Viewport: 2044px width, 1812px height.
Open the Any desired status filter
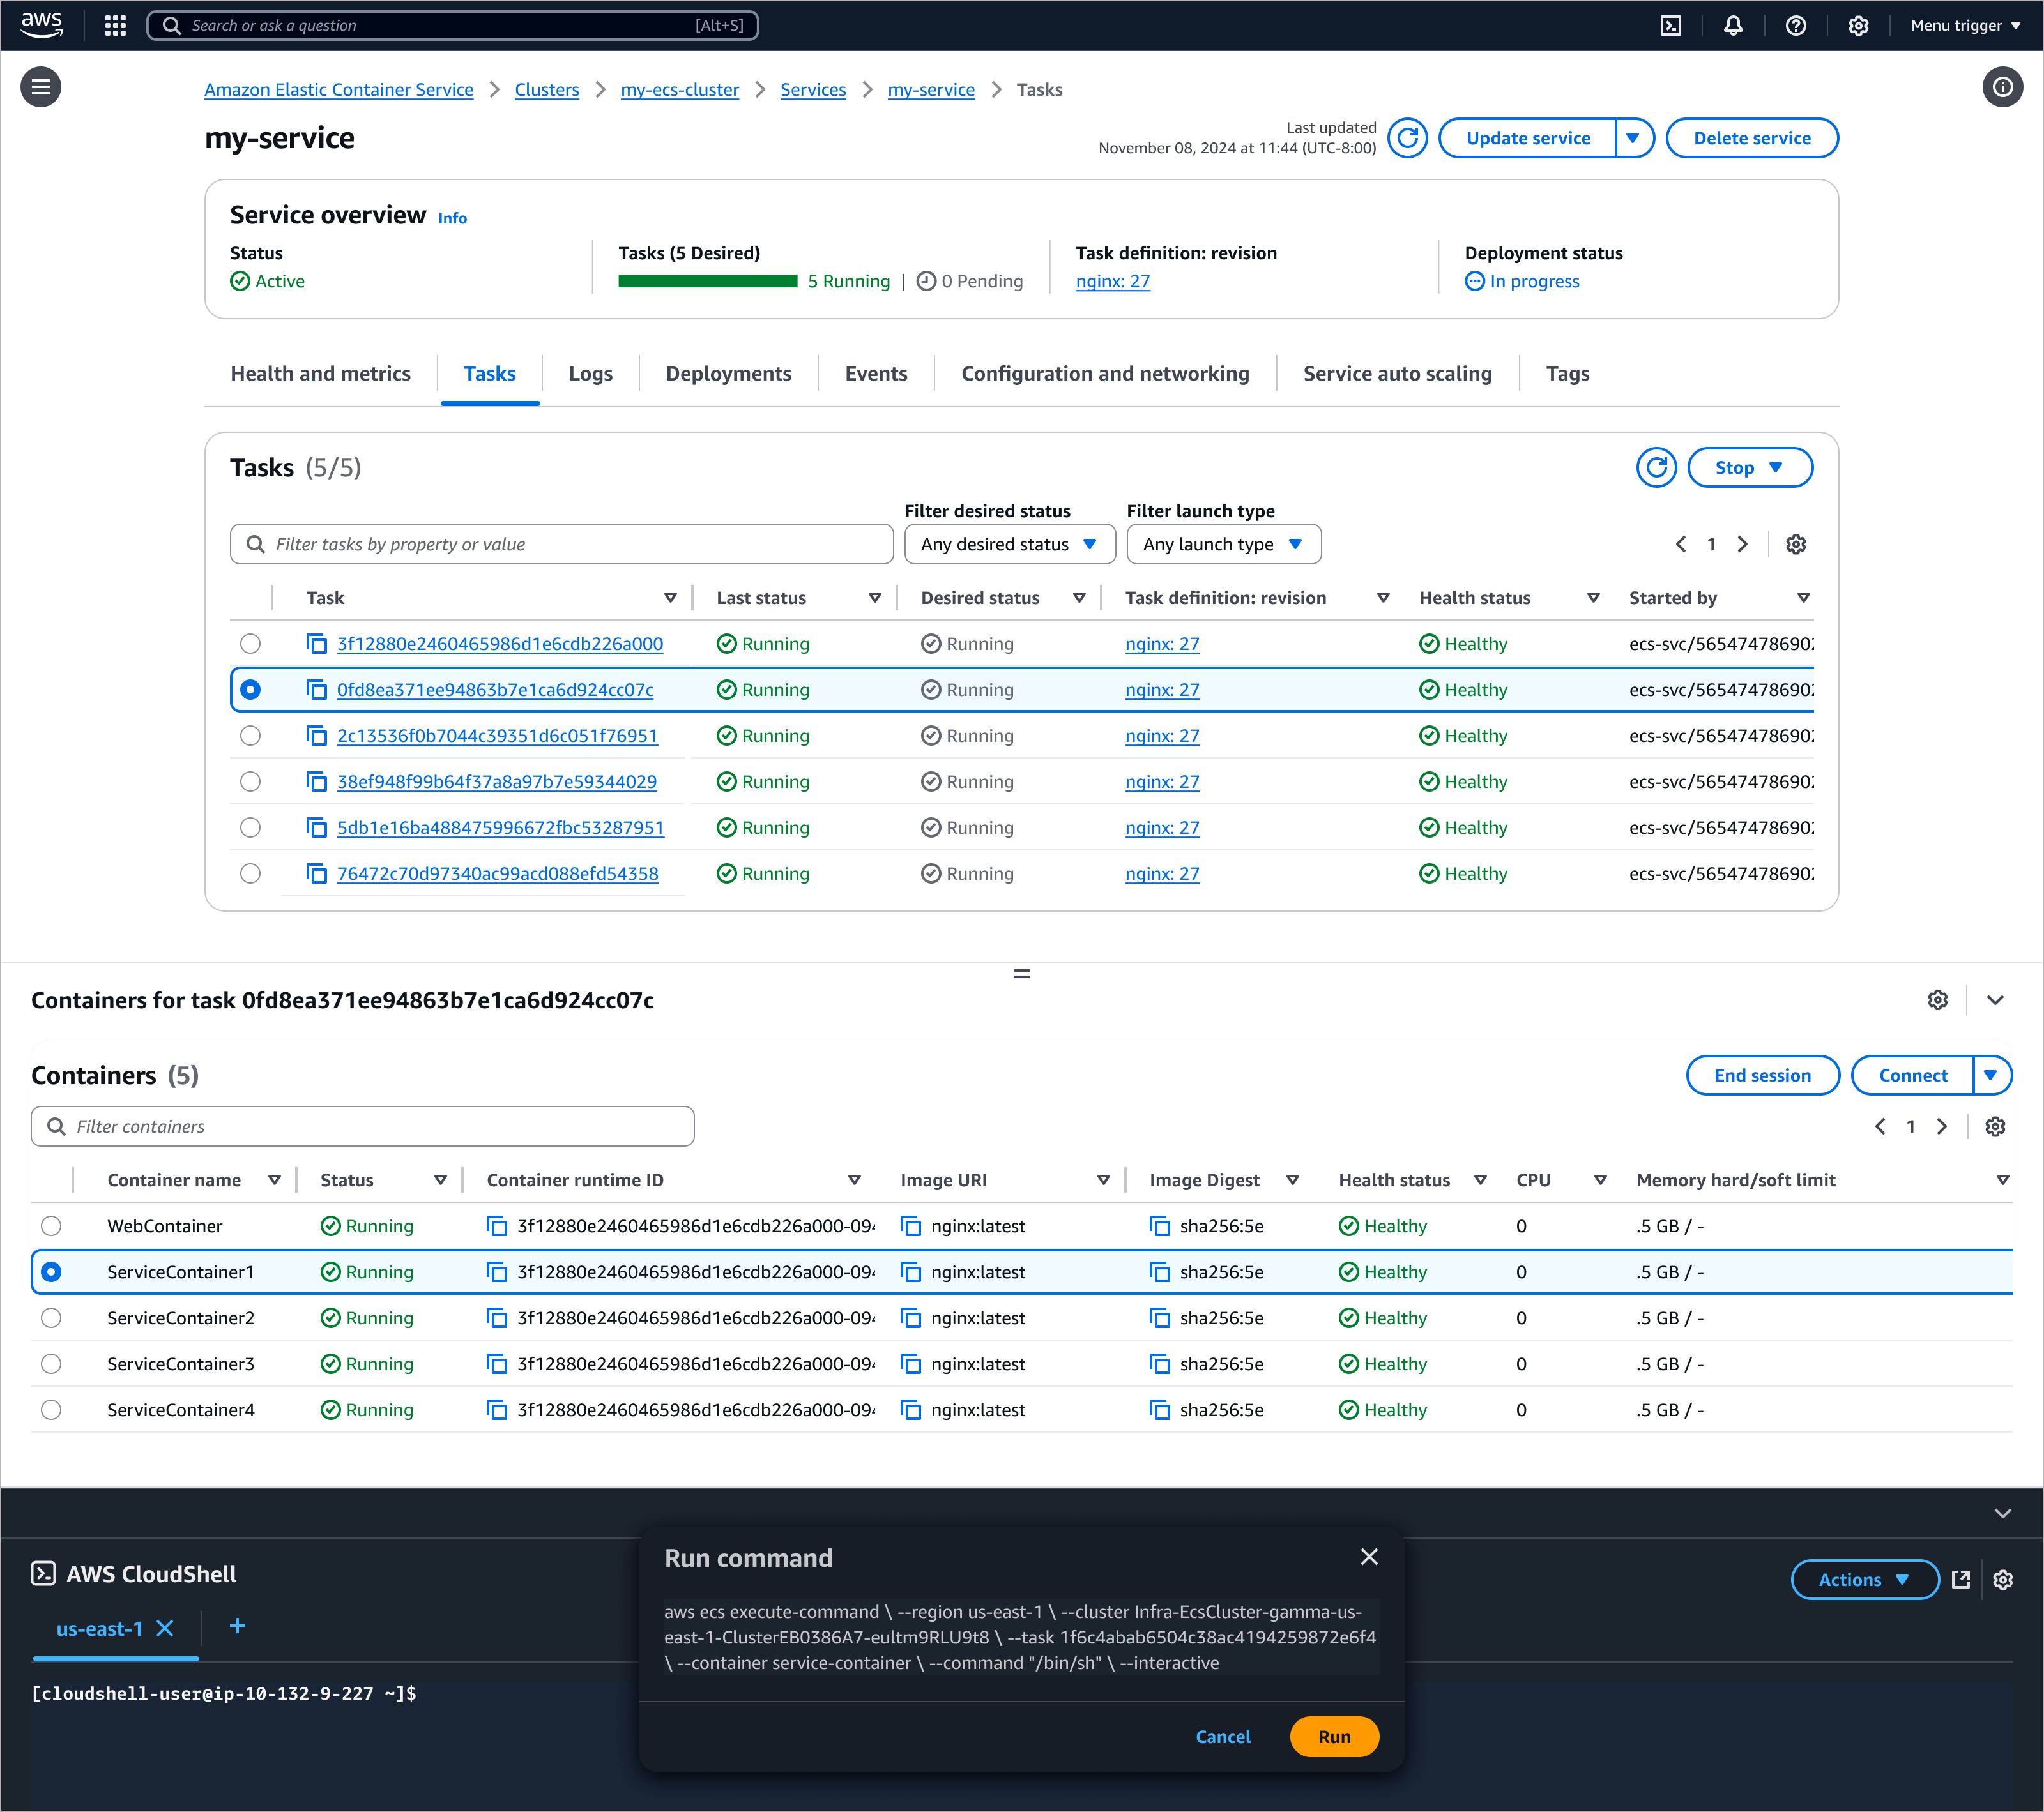[x=1009, y=545]
